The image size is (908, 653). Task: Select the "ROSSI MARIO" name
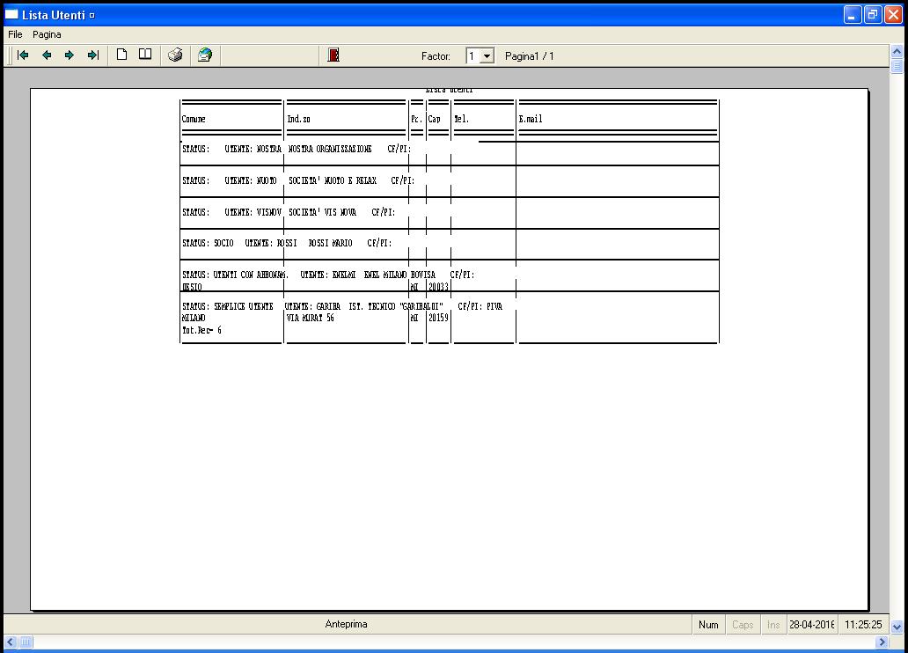[x=330, y=244]
